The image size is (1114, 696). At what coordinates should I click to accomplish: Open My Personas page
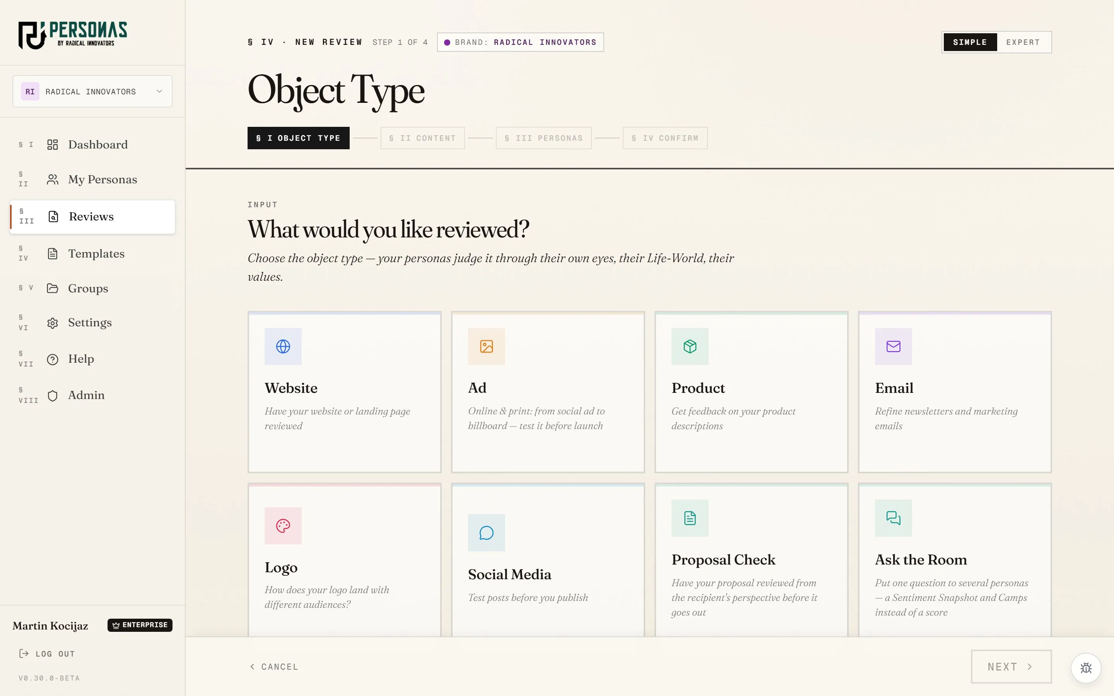pyautogui.click(x=92, y=179)
